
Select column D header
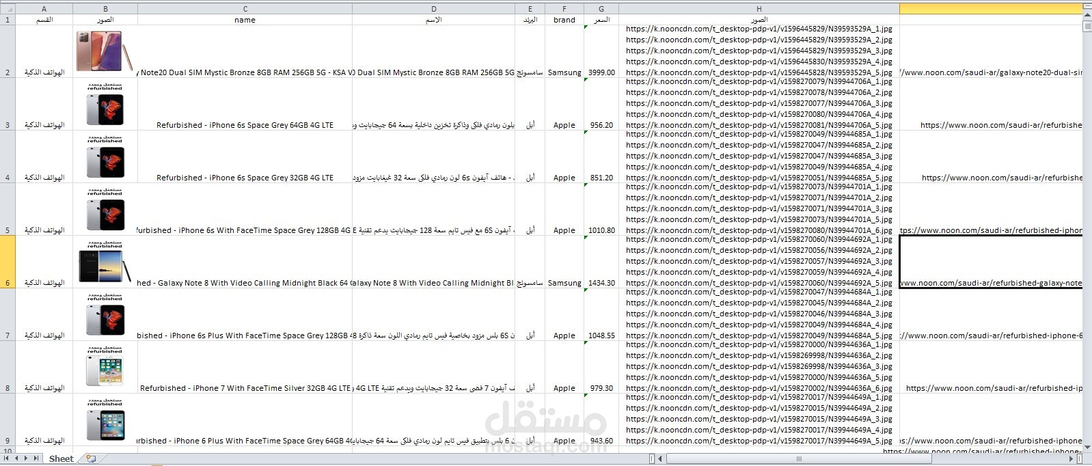coord(434,9)
